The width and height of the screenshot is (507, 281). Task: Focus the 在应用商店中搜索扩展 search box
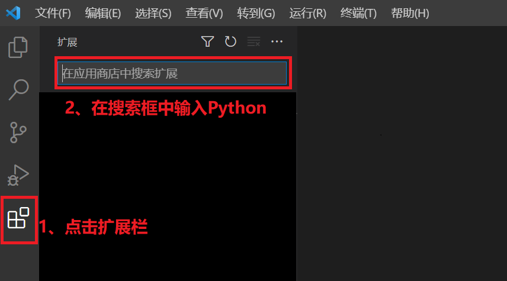click(172, 73)
